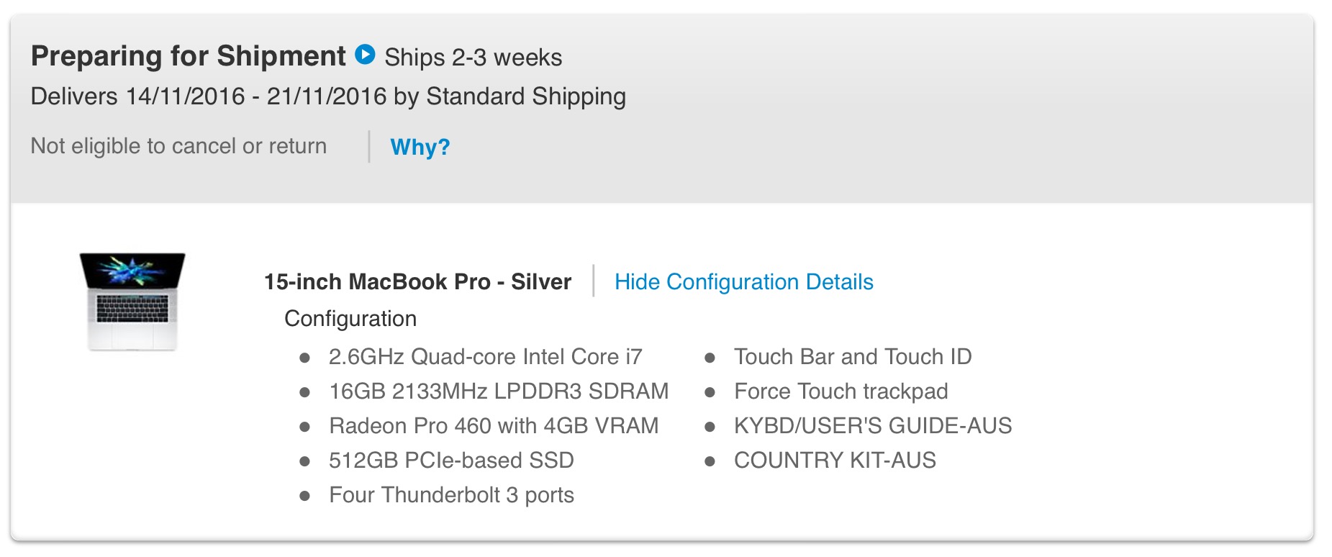
Task: Select the 2.6GHz Quad-core Intel Core i7 item
Action: point(486,357)
